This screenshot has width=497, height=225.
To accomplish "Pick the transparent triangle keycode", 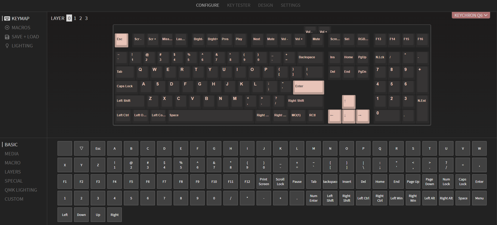I will point(81,148).
